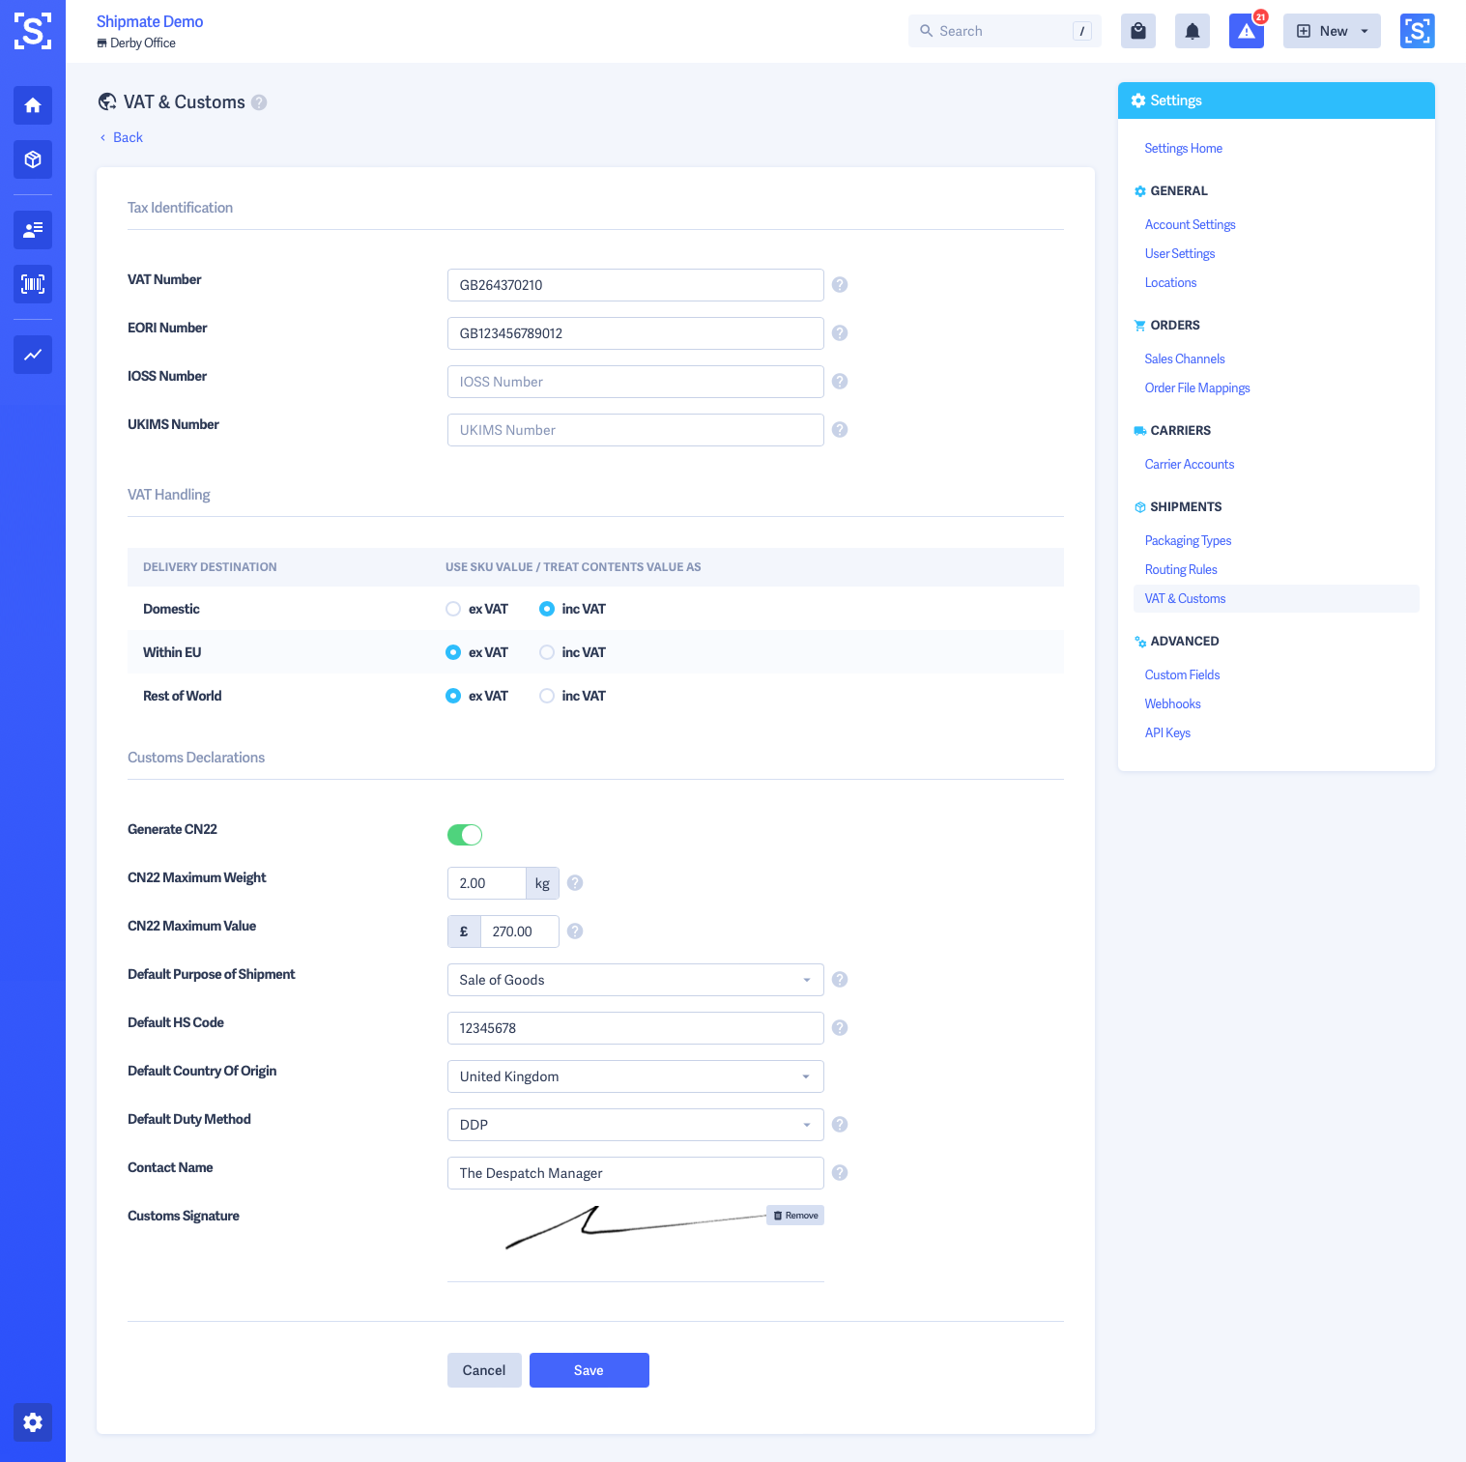The height and width of the screenshot is (1462, 1466).
Task: Open Carrier Accounts menu item
Action: point(1190,464)
